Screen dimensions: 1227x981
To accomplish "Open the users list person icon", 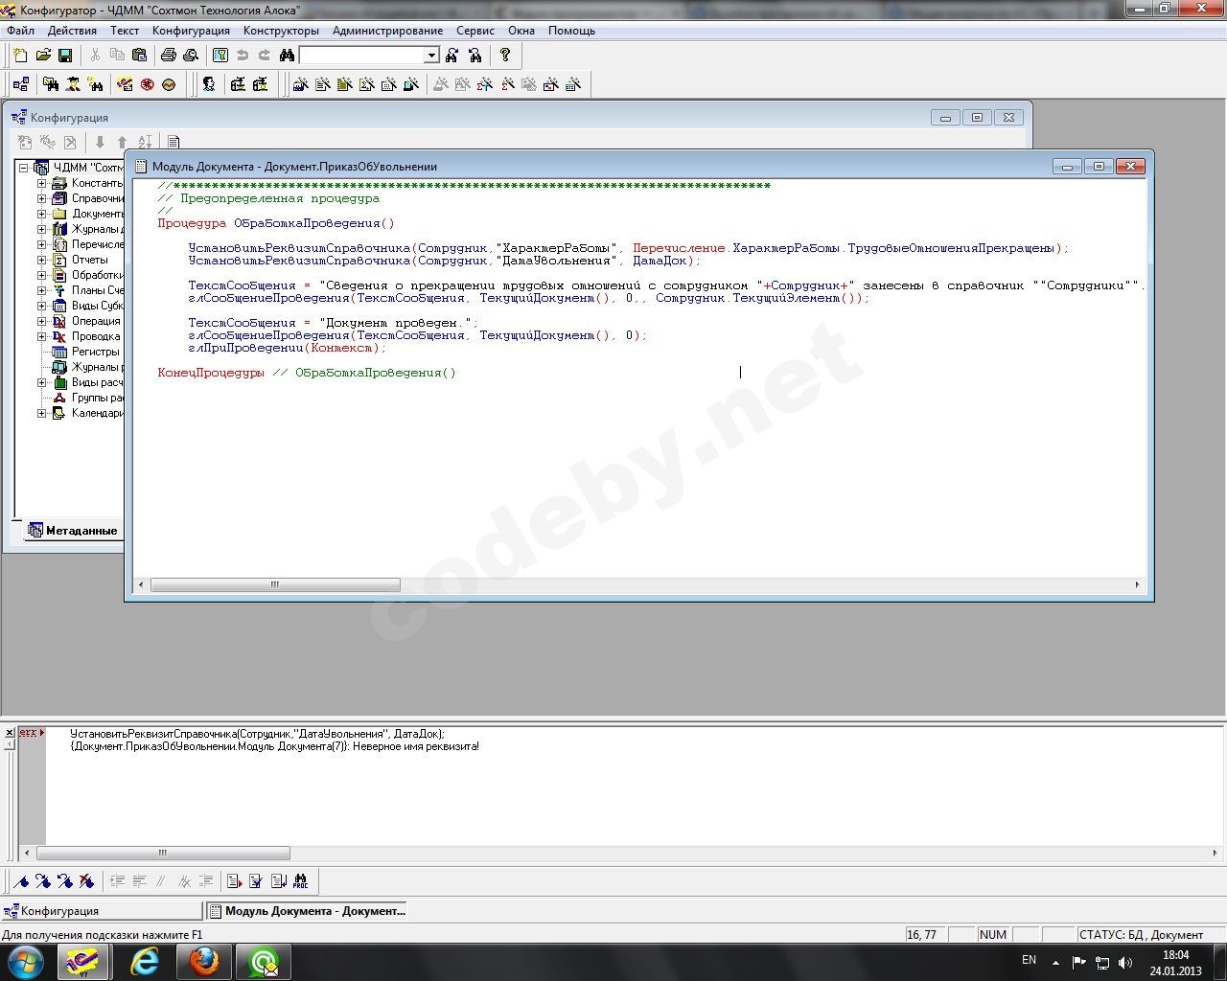I will pos(208,84).
